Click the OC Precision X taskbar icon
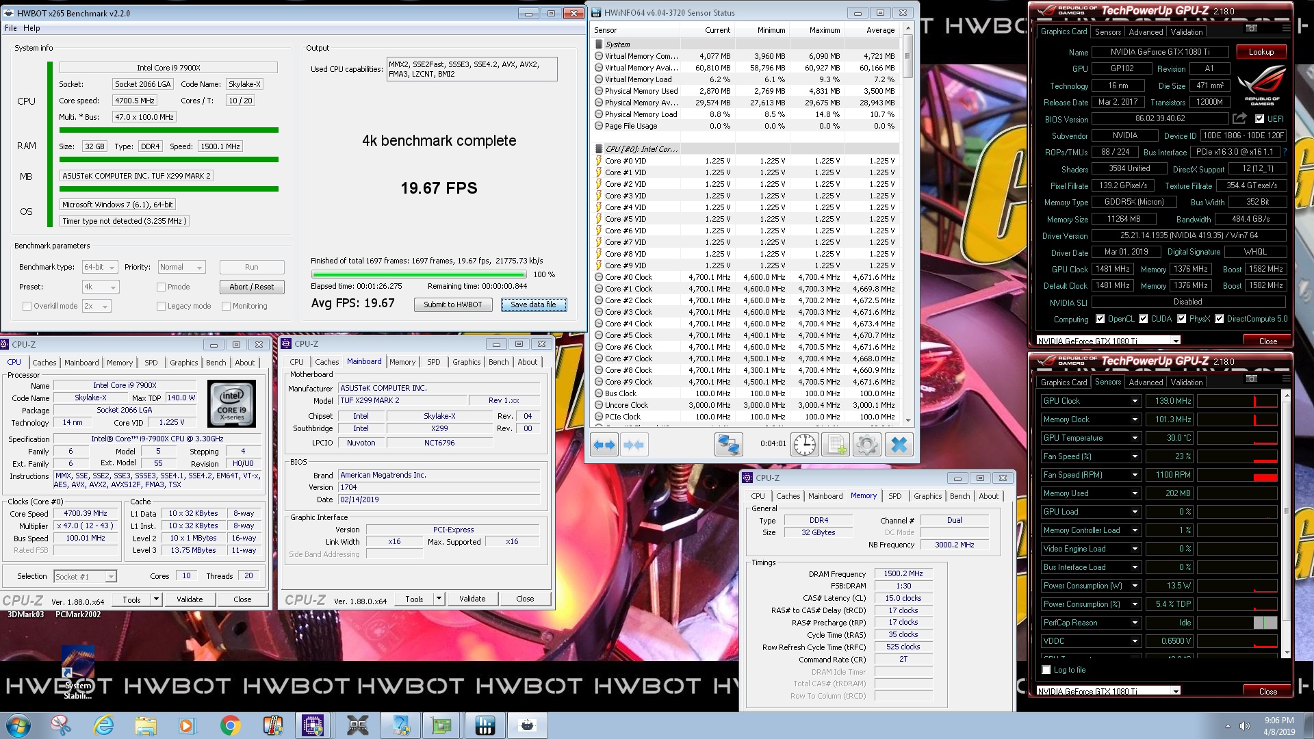Image resolution: width=1314 pixels, height=739 pixels. [x=357, y=725]
